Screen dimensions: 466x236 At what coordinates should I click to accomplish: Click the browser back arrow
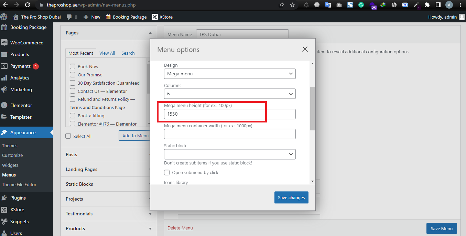pos(6,5)
